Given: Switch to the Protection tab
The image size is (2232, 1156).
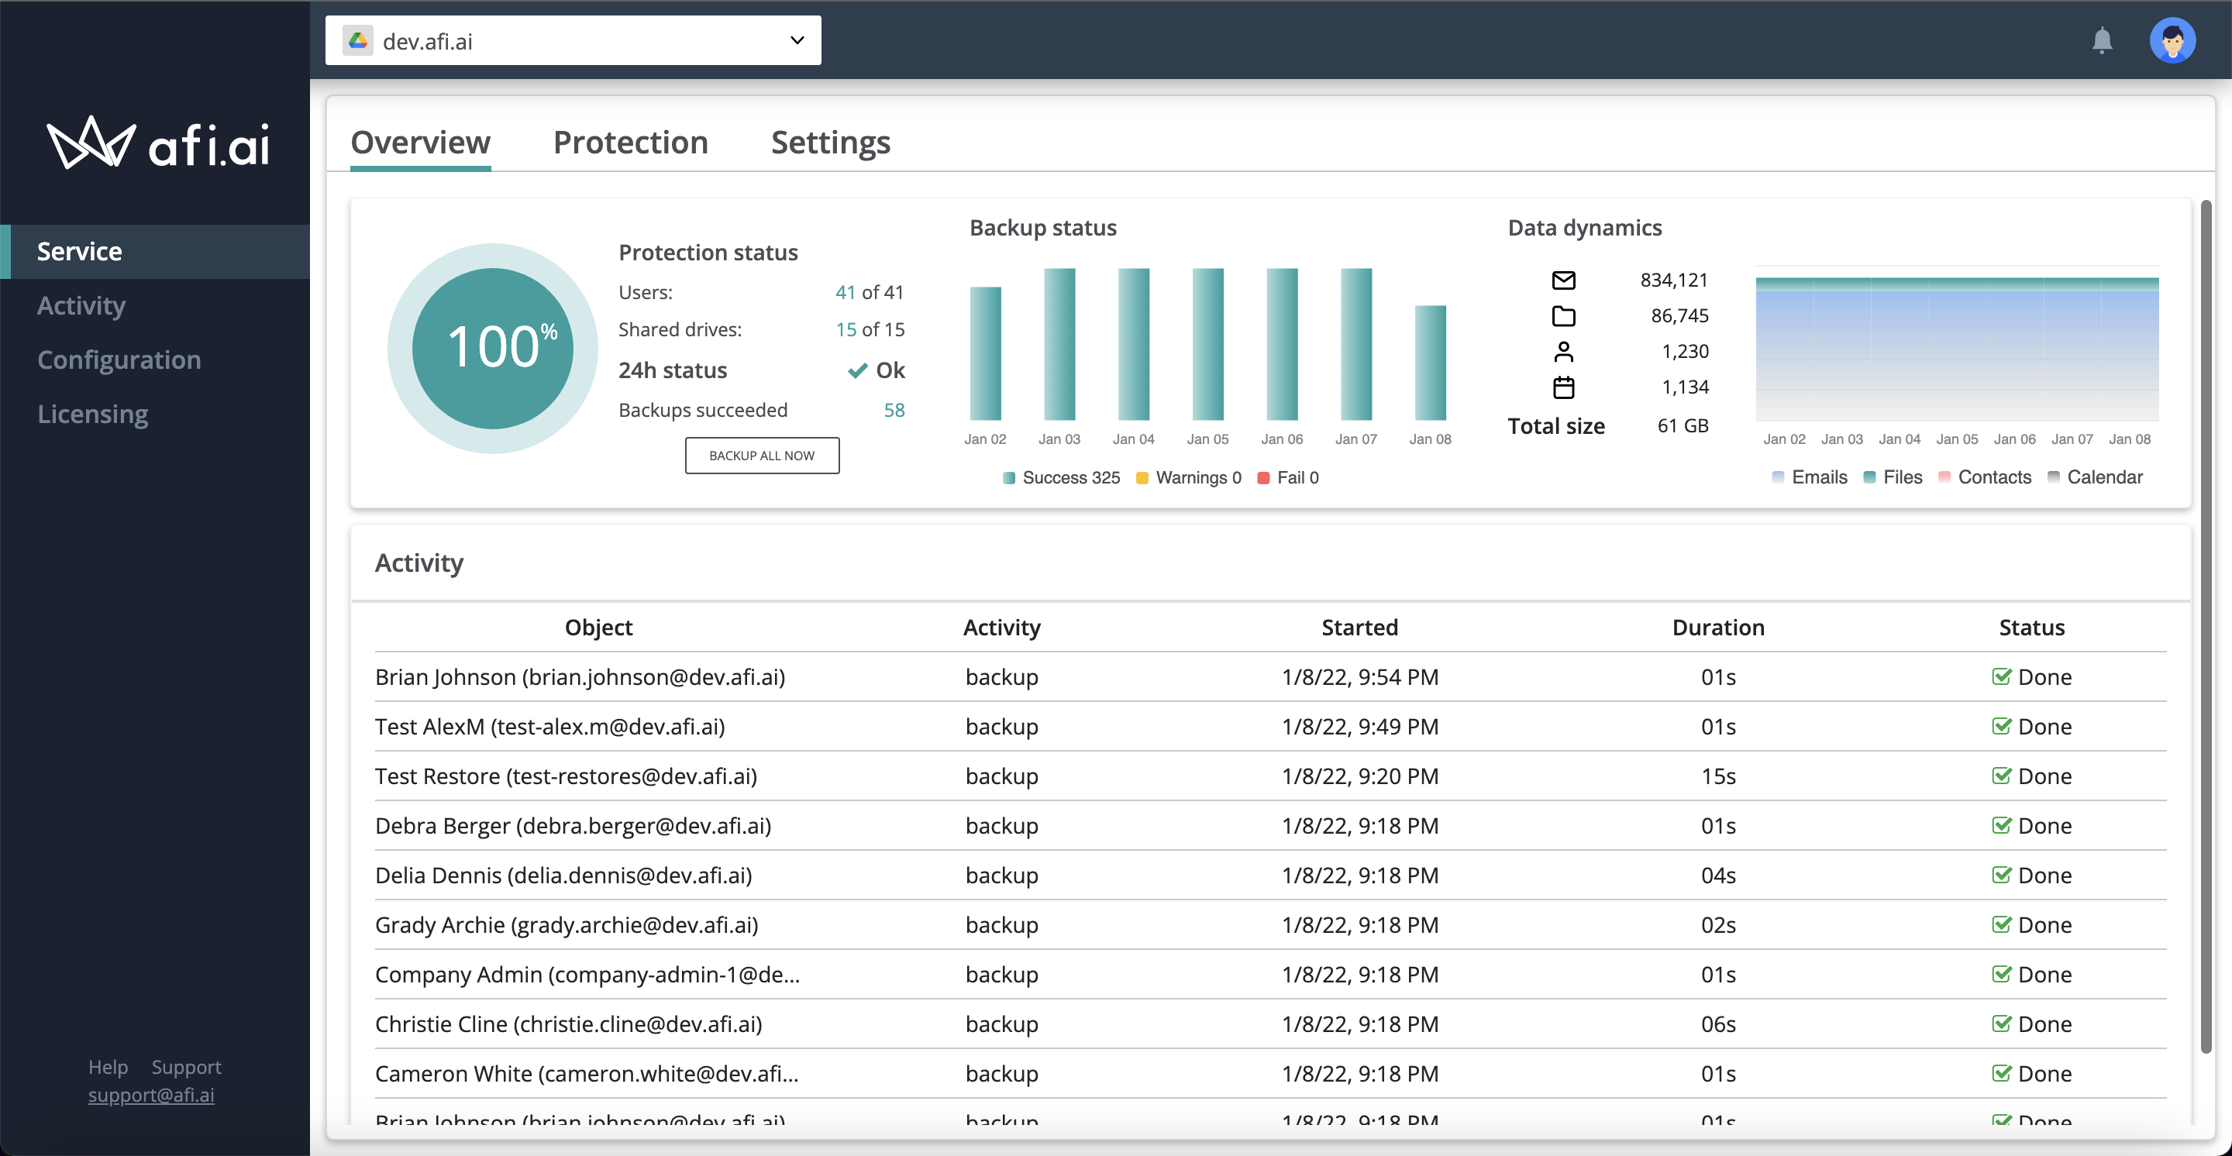Looking at the screenshot, I should click(630, 142).
